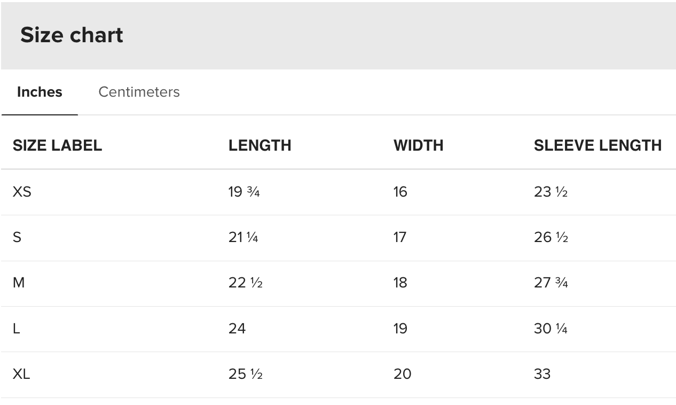This screenshot has height=405, width=676.
Task: Click the L sleeve length 30 ¼
Action: [x=551, y=329]
